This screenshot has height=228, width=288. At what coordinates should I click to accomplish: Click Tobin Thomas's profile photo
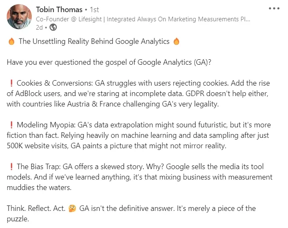tap(19, 17)
